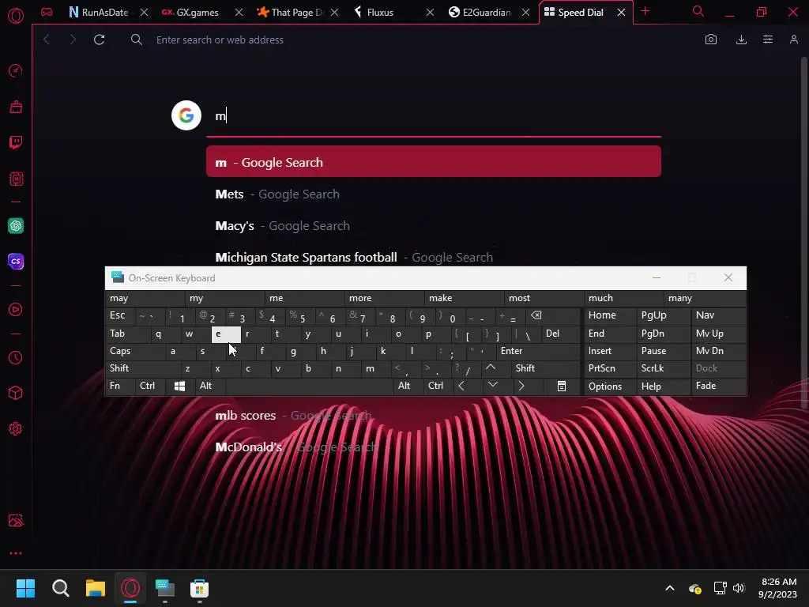Open ChatGPT panel in sidebar
The width and height of the screenshot is (809, 607).
coord(16,225)
